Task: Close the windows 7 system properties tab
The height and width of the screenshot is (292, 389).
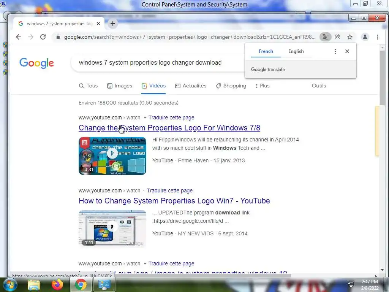Action: [x=98, y=24]
